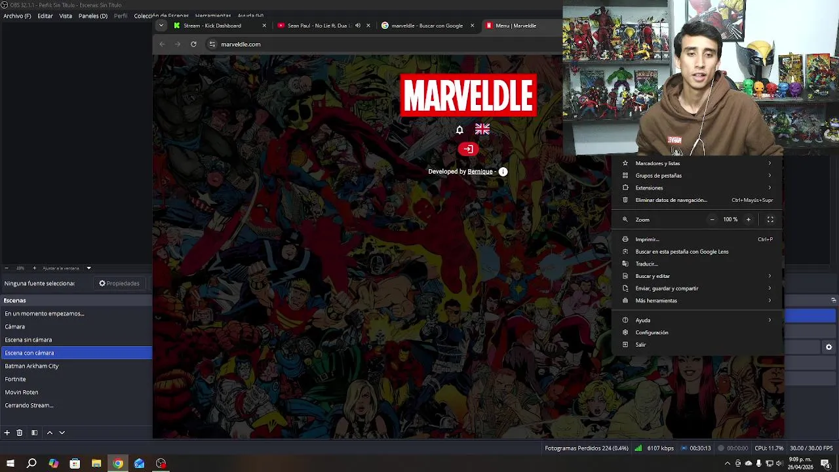Open the info icon next to Bernique
The image size is (839, 472).
pyautogui.click(x=503, y=172)
